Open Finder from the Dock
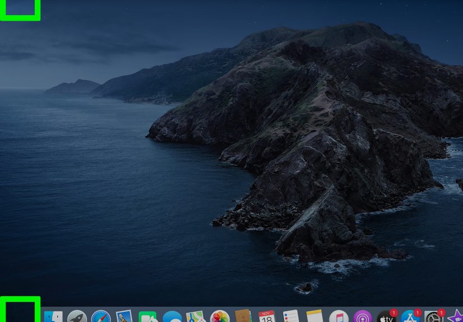The image size is (463, 322). (53, 317)
